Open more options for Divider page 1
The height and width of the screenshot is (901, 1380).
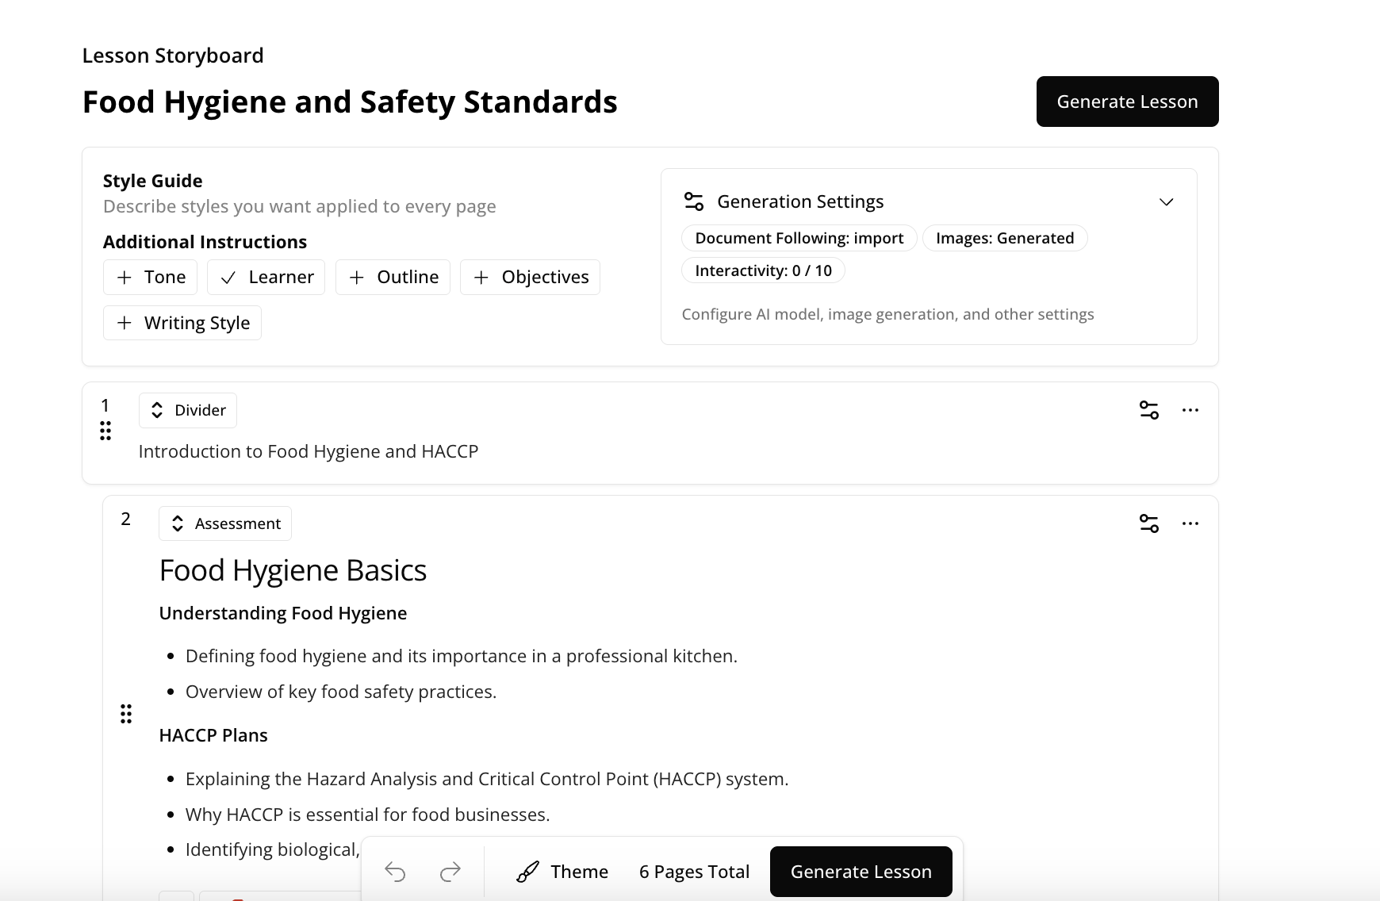[x=1190, y=410]
